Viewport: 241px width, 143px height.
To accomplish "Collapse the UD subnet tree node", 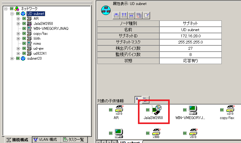I will point(12,14).
